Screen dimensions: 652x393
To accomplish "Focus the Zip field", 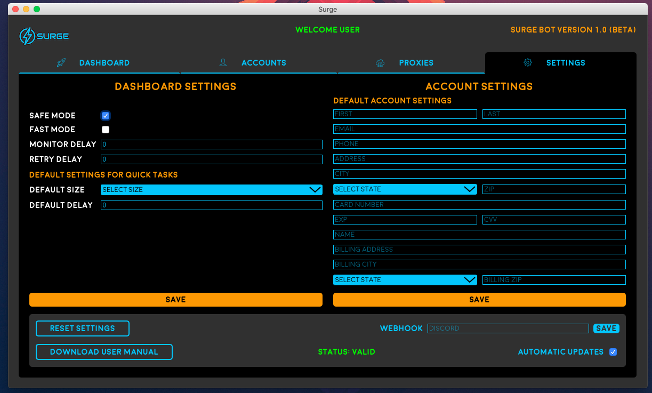I will [554, 189].
